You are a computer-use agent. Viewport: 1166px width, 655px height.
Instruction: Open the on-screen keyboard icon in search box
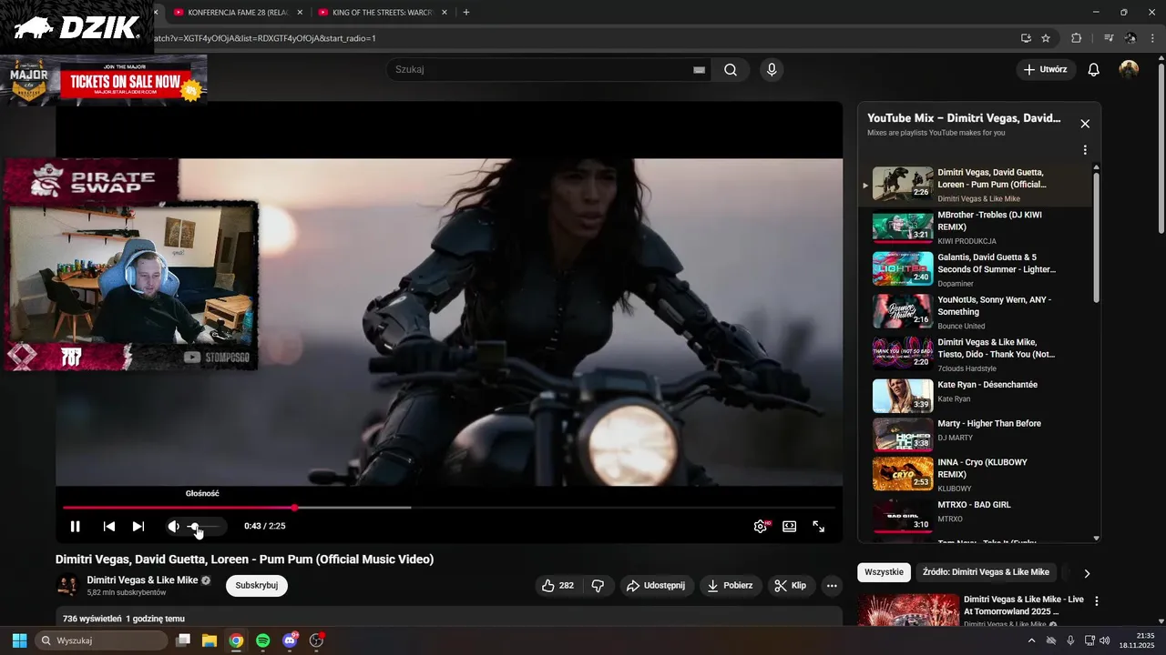point(700,70)
